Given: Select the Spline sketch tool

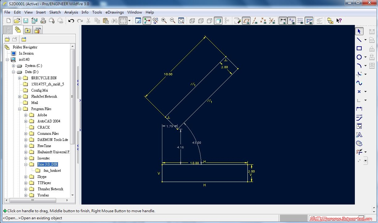Looking at the screenshot, I should tap(359, 83).
